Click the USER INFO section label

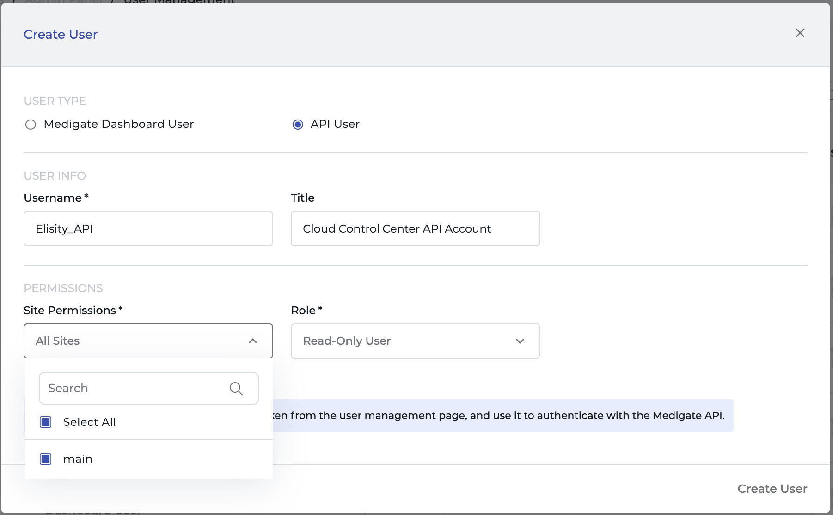pyautogui.click(x=55, y=176)
